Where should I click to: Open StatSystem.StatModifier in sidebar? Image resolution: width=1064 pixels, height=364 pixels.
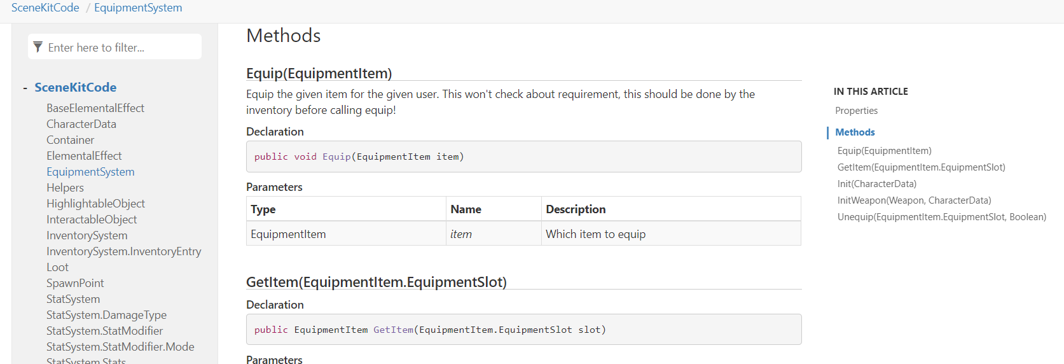(x=104, y=331)
